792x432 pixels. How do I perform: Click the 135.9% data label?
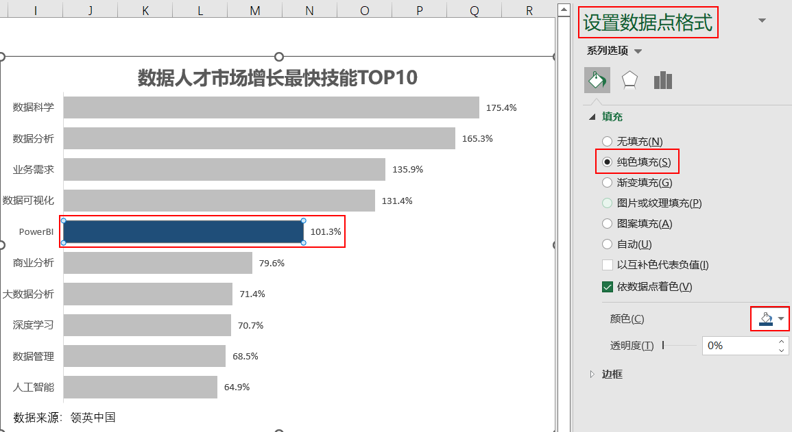tap(407, 170)
